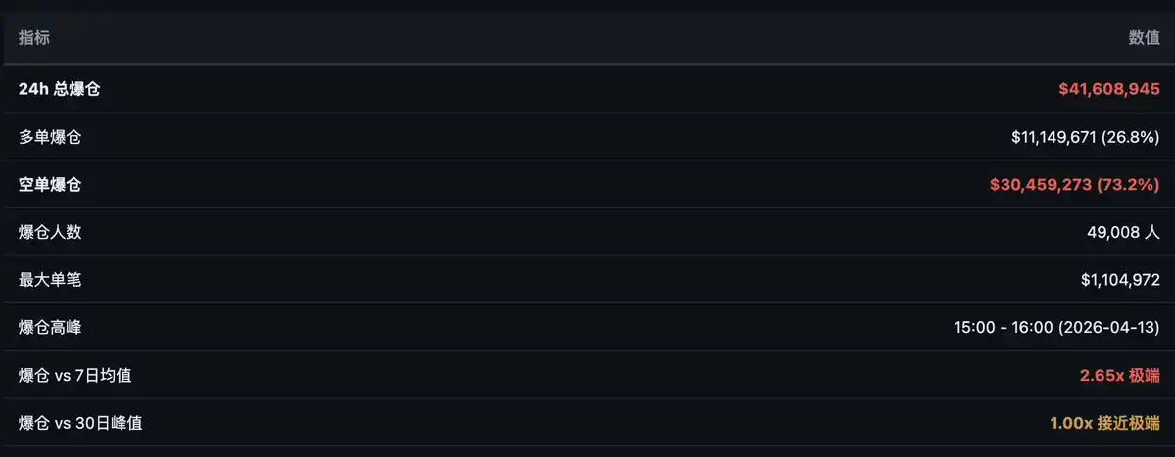Click the $1,104,972 largest single value
Screen dimensions: 1175x457
pos(1120,281)
